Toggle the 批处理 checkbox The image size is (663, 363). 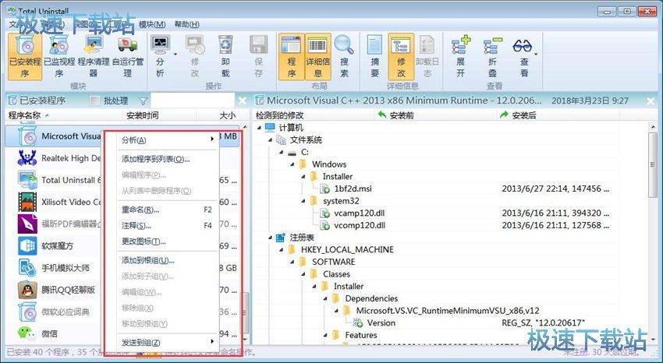click(x=95, y=101)
